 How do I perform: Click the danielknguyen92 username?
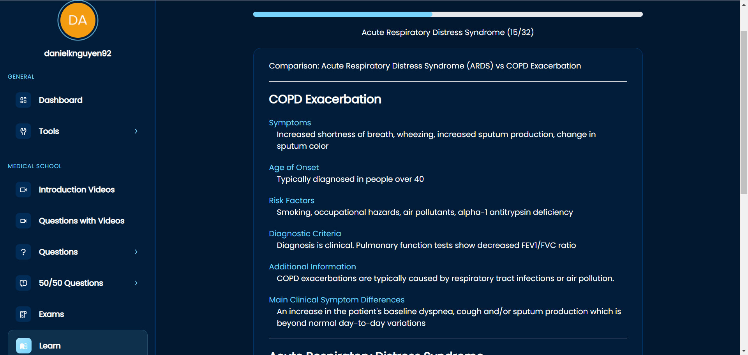[x=78, y=53]
